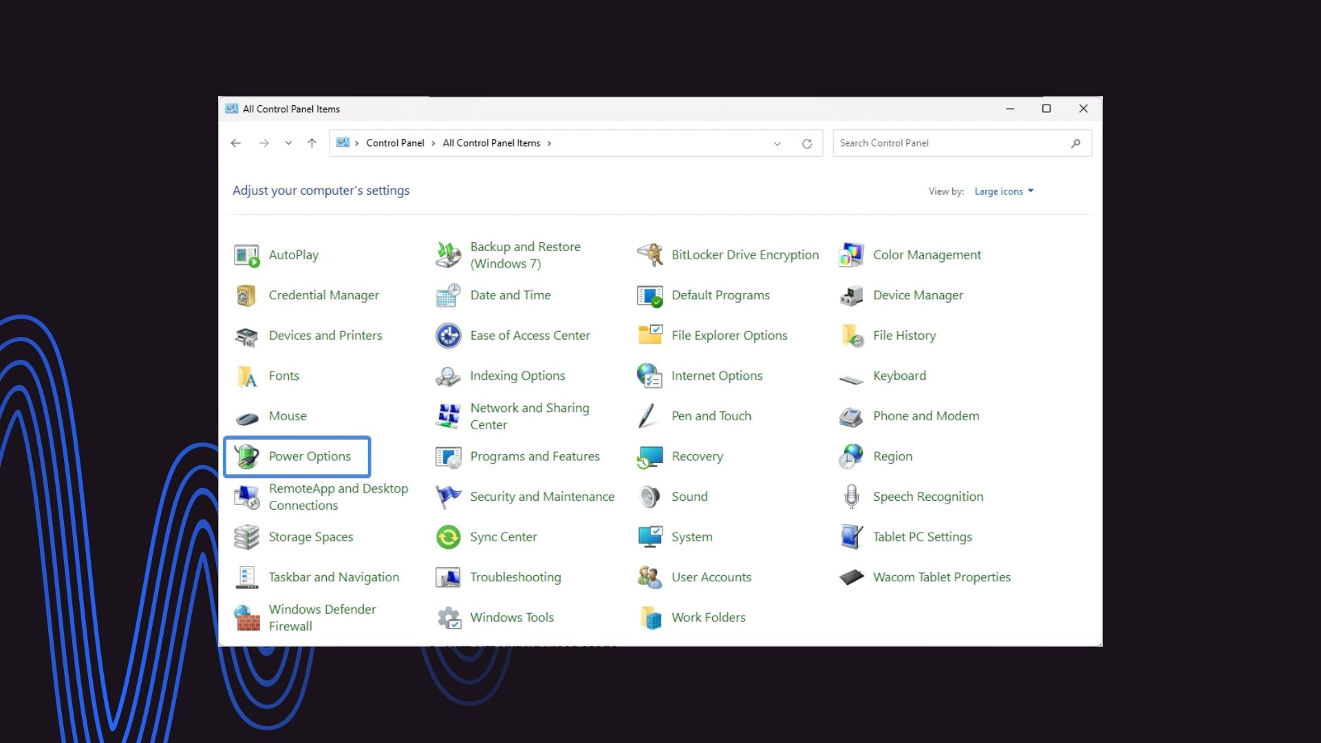Open the Troubleshooting link
The width and height of the screenshot is (1321, 743).
tap(515, 577)
